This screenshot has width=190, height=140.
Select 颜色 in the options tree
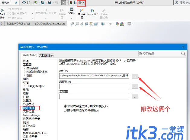click(x=26, y=79)
